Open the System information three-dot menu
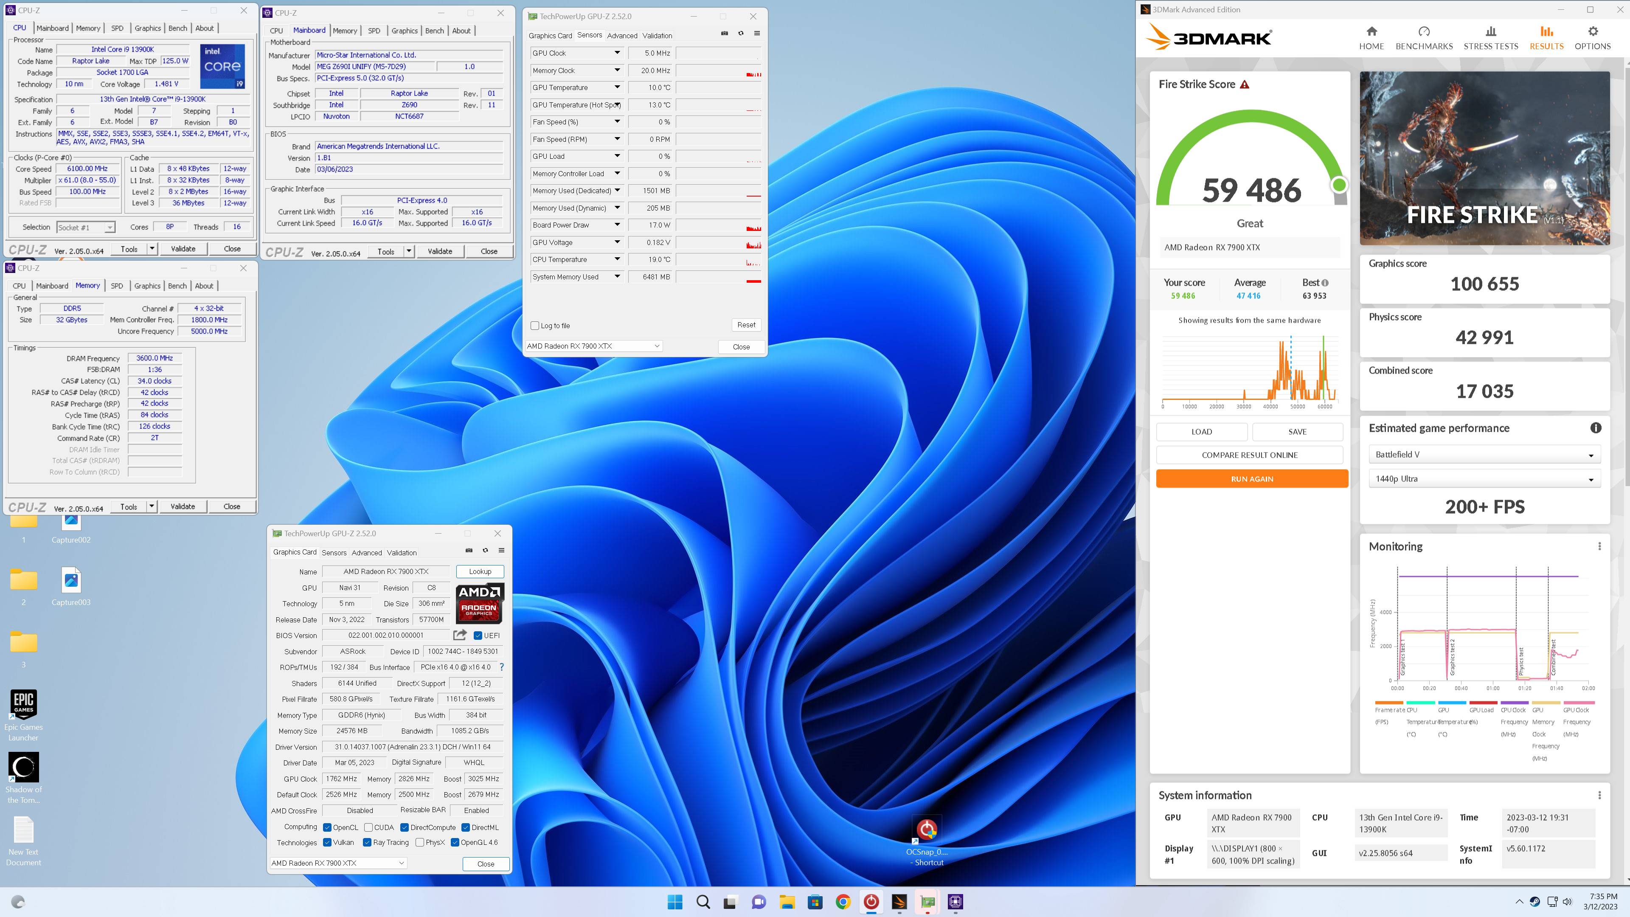Screen dimensions: 1630x917 tap(1599, 795)
